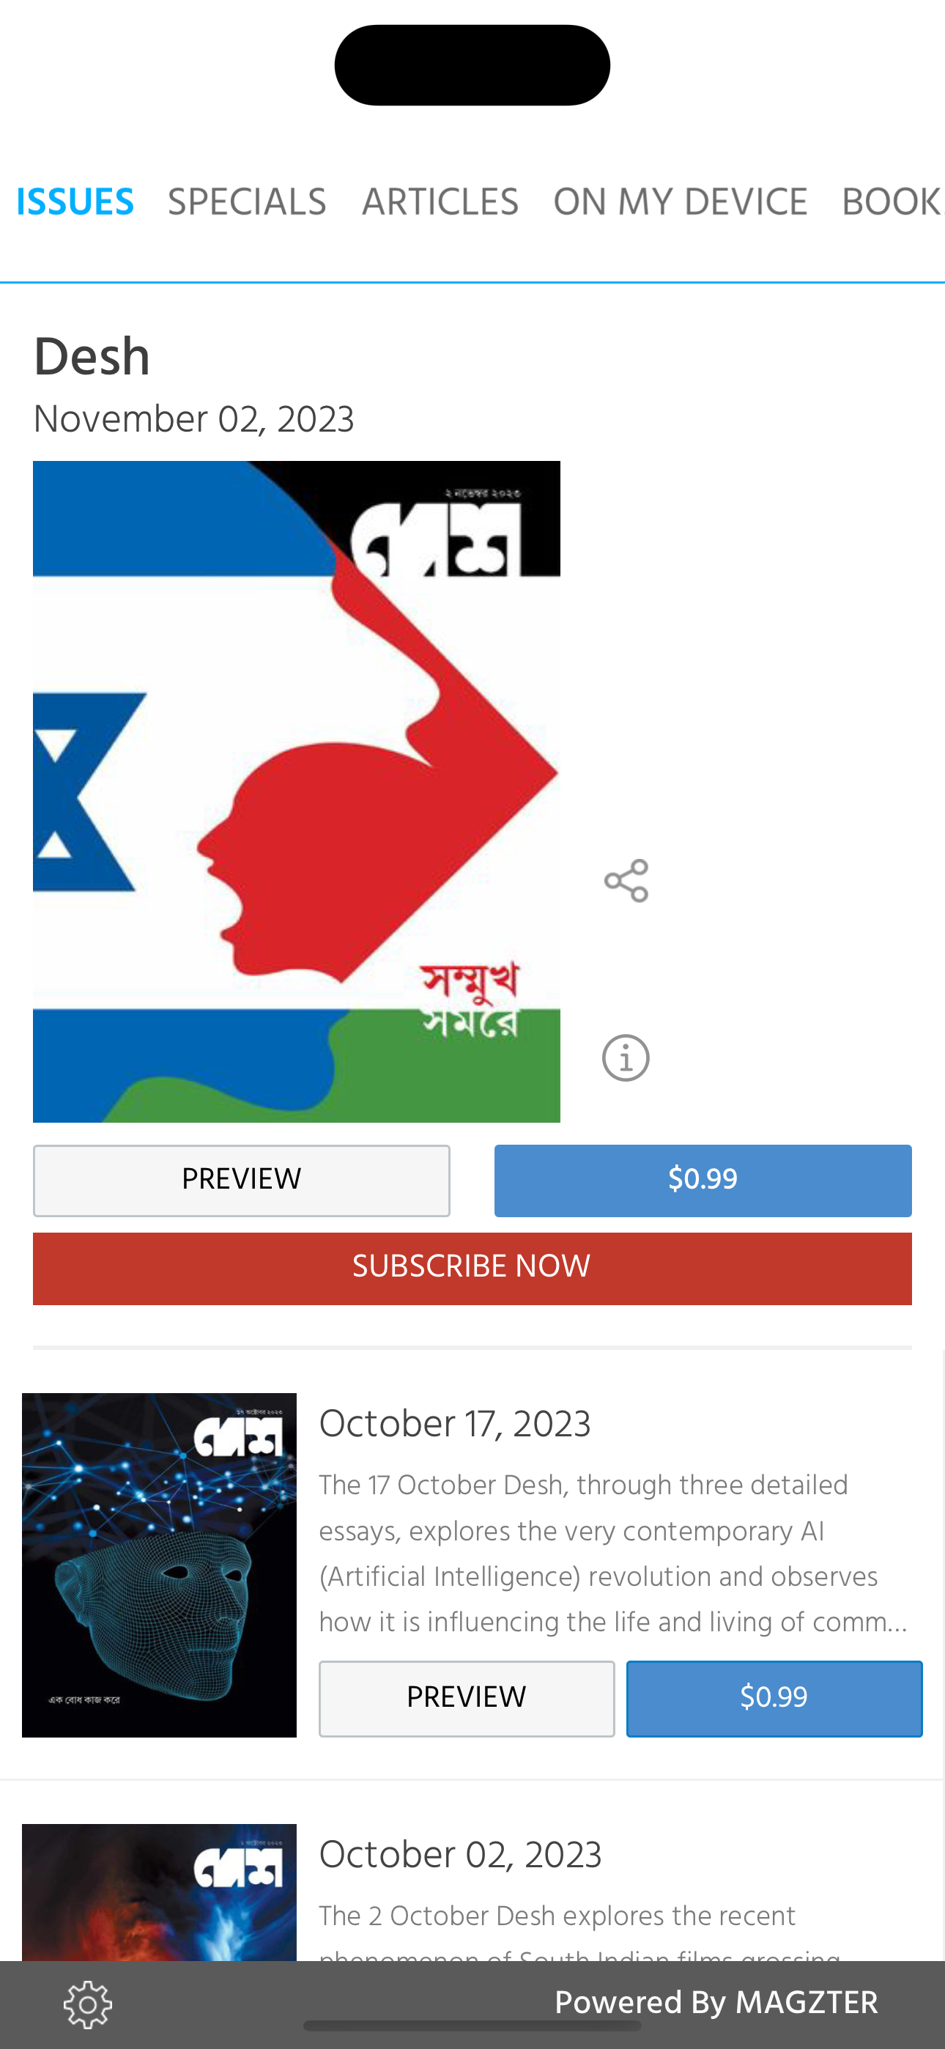Buy October 17 issue for $0.99

774,1698
